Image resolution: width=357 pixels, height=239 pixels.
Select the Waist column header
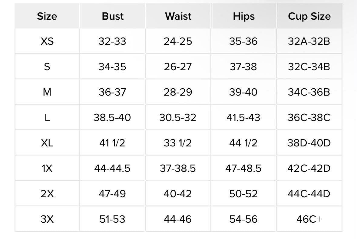178,16
